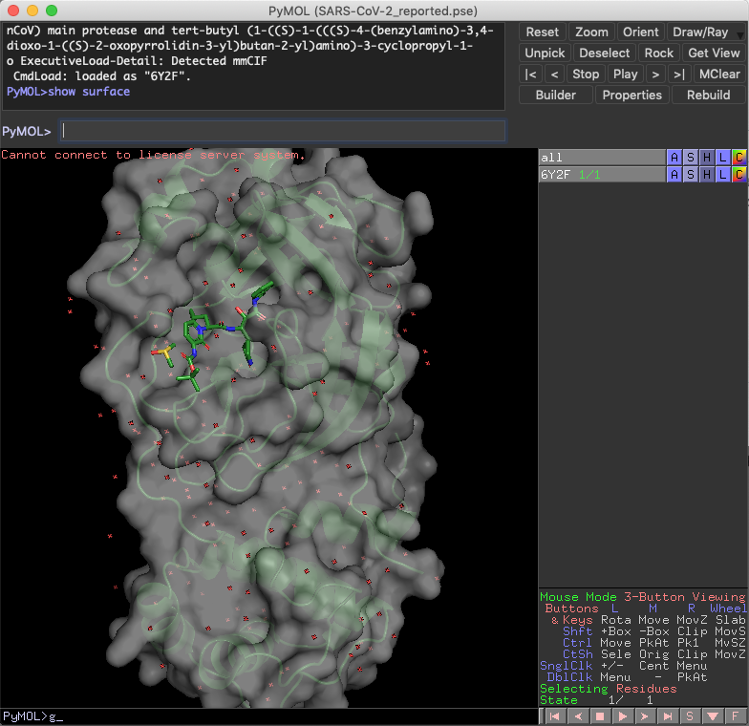Click the bottom step-forward icon
The image size is (749, 726).
click(x=645, y=716)
